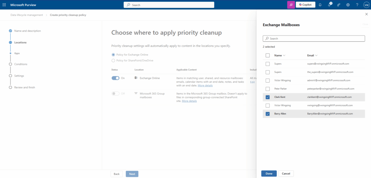Toggle off the Exchange Online location
Screen dimensions: 371x178
tap(115, 78)
